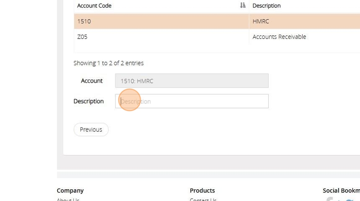The height and width of the screenshot is (201, 360).
Task: Open the Contact Us footer link
Action: (x=203, y=200)
